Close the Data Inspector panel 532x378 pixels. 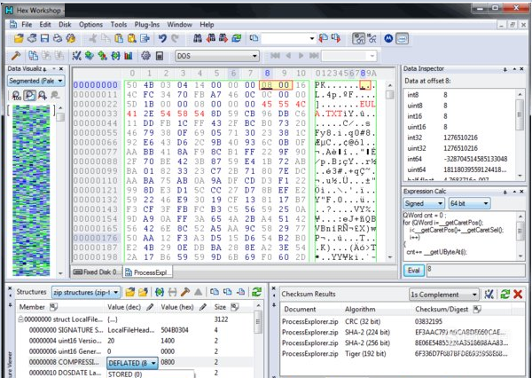coord(522,69)
